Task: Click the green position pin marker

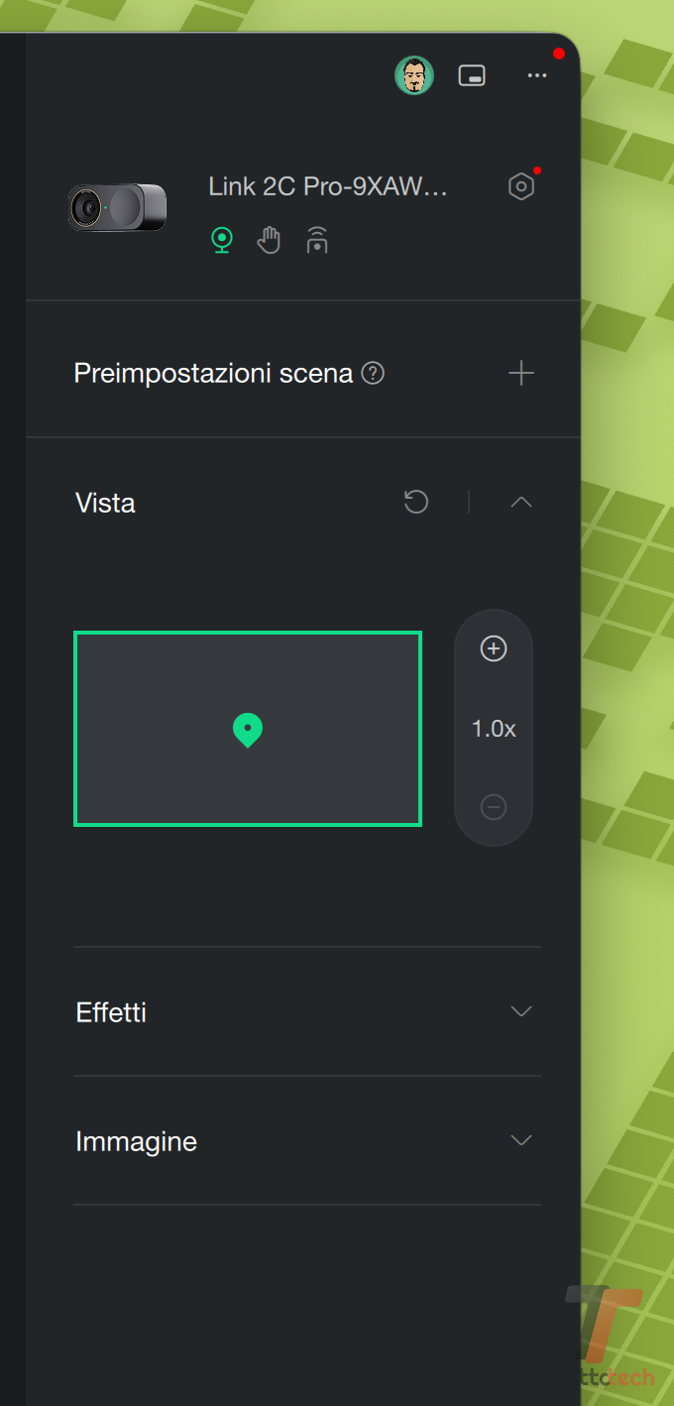Action: [248, 729]
